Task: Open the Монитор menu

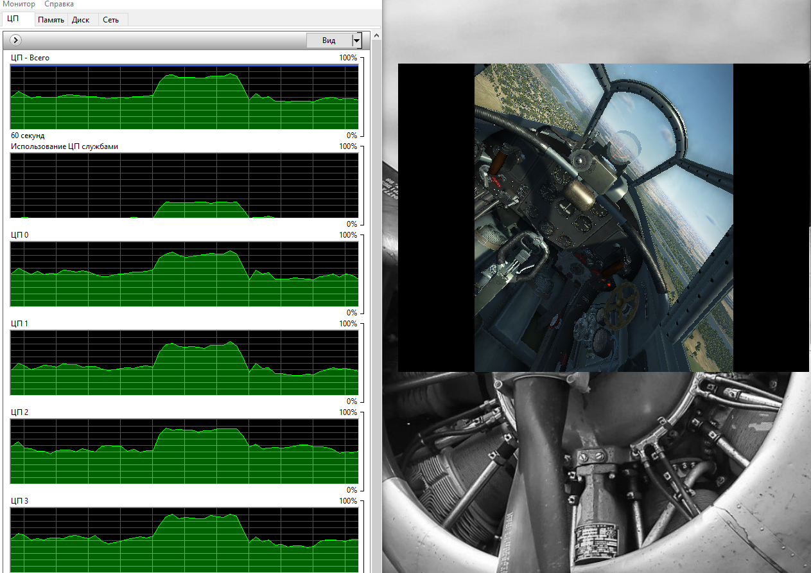Action: point(19,4)
